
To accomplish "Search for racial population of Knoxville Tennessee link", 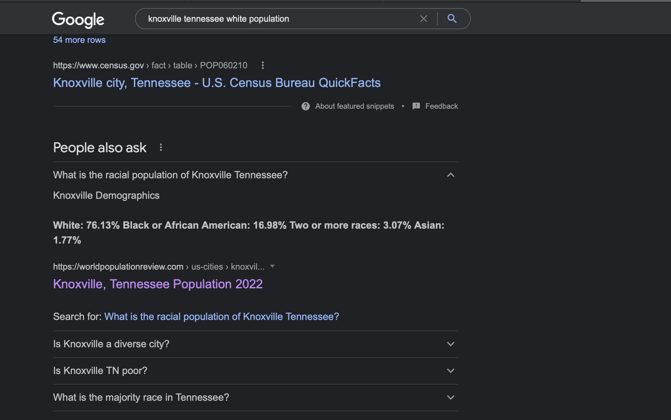I will pyautogui.click(x=221, y=317).
